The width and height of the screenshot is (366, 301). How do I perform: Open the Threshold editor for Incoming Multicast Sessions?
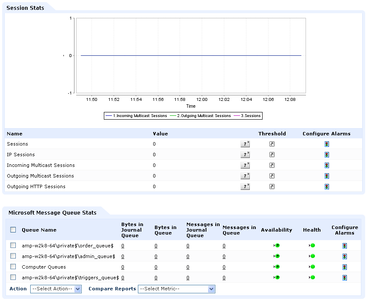[x=272, y=165]
